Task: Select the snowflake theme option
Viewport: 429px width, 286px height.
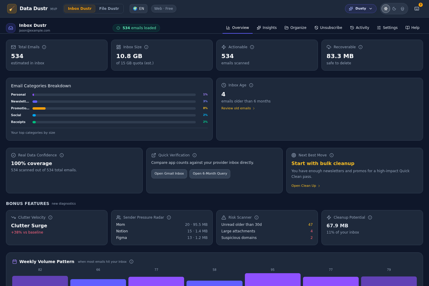Action: 386,9
